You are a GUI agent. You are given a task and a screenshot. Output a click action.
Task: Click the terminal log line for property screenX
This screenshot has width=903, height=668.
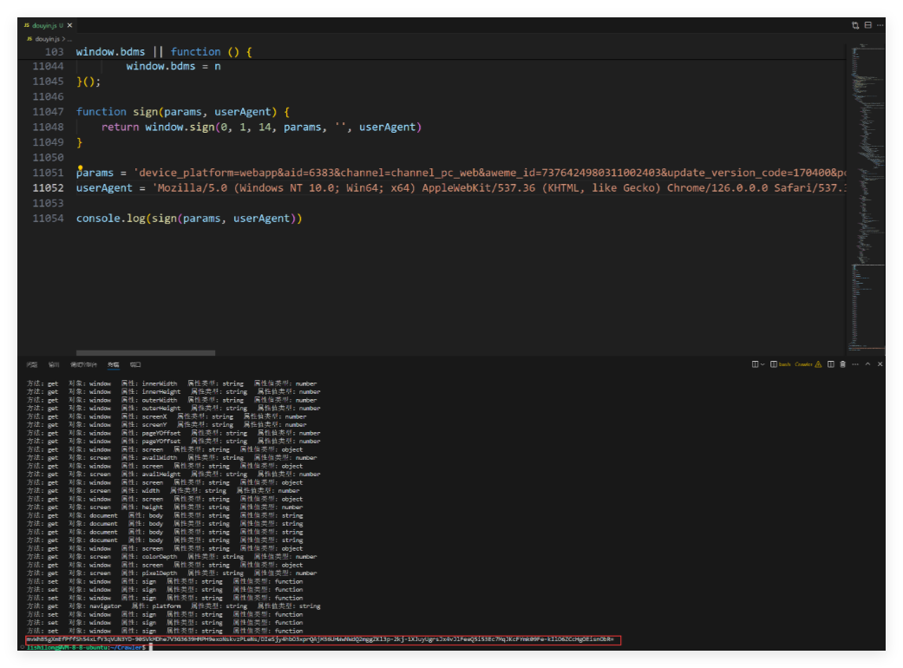coord(167,416)
